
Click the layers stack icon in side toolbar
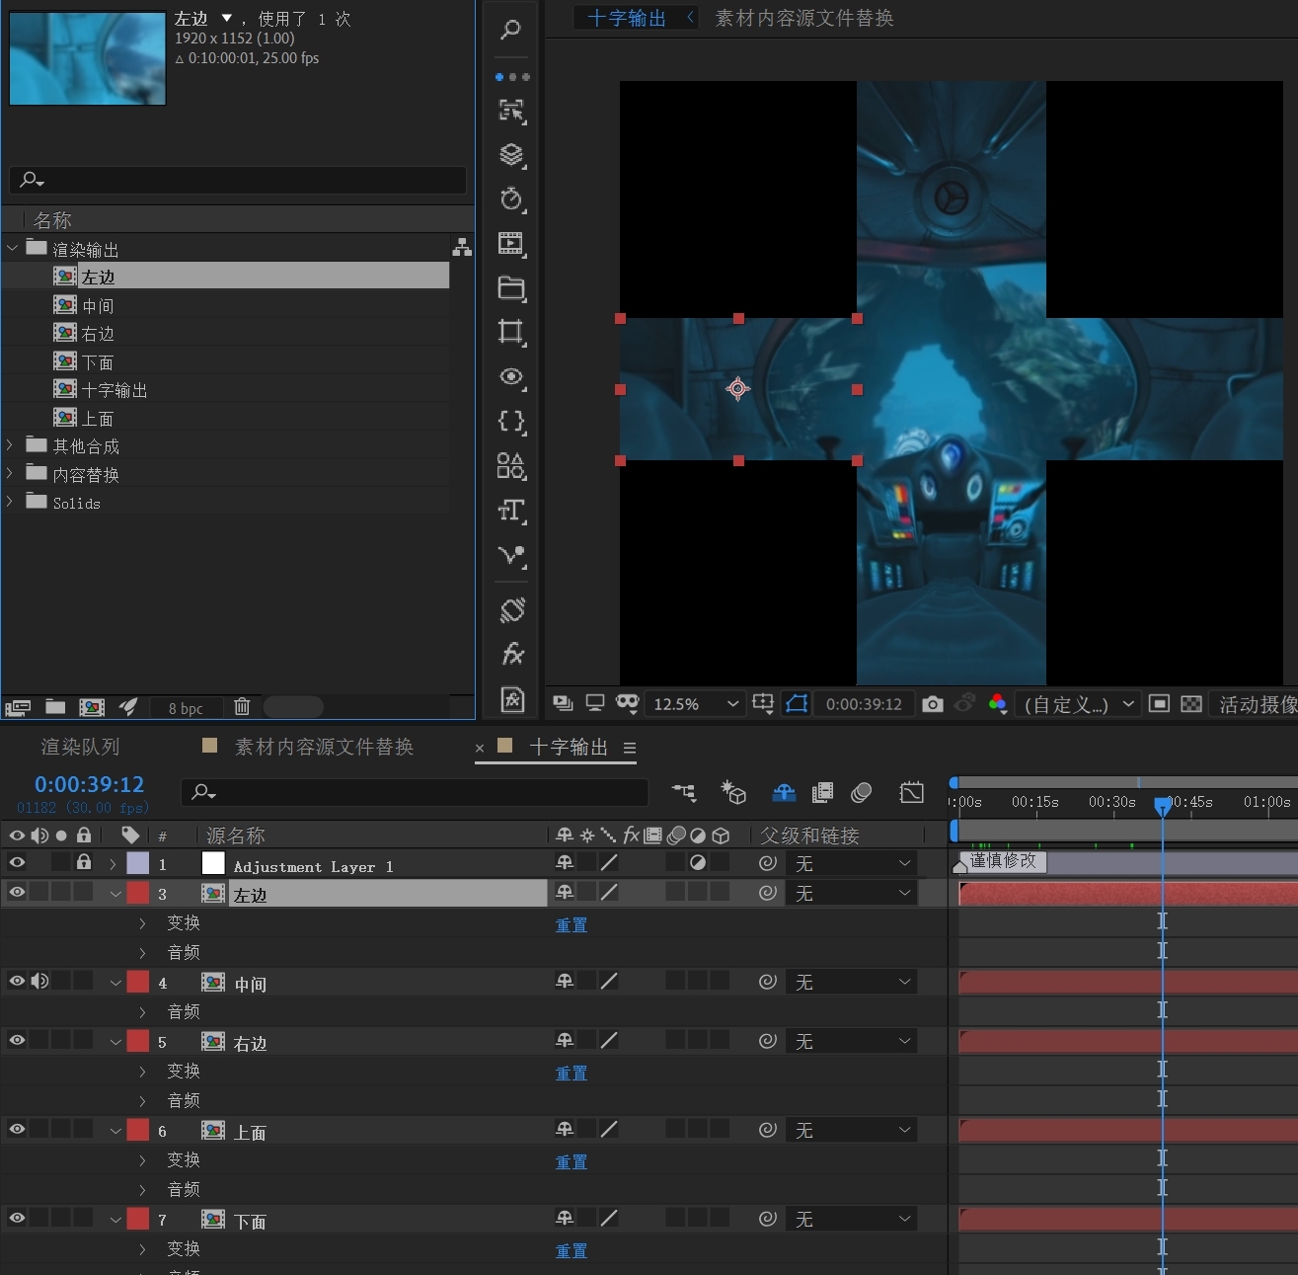tap(511, 155)
